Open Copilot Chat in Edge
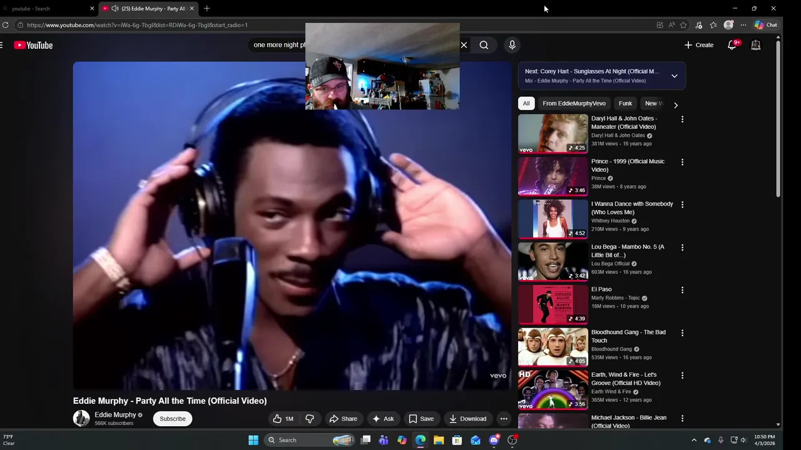 pyautogui.click(x=766, y=25)
